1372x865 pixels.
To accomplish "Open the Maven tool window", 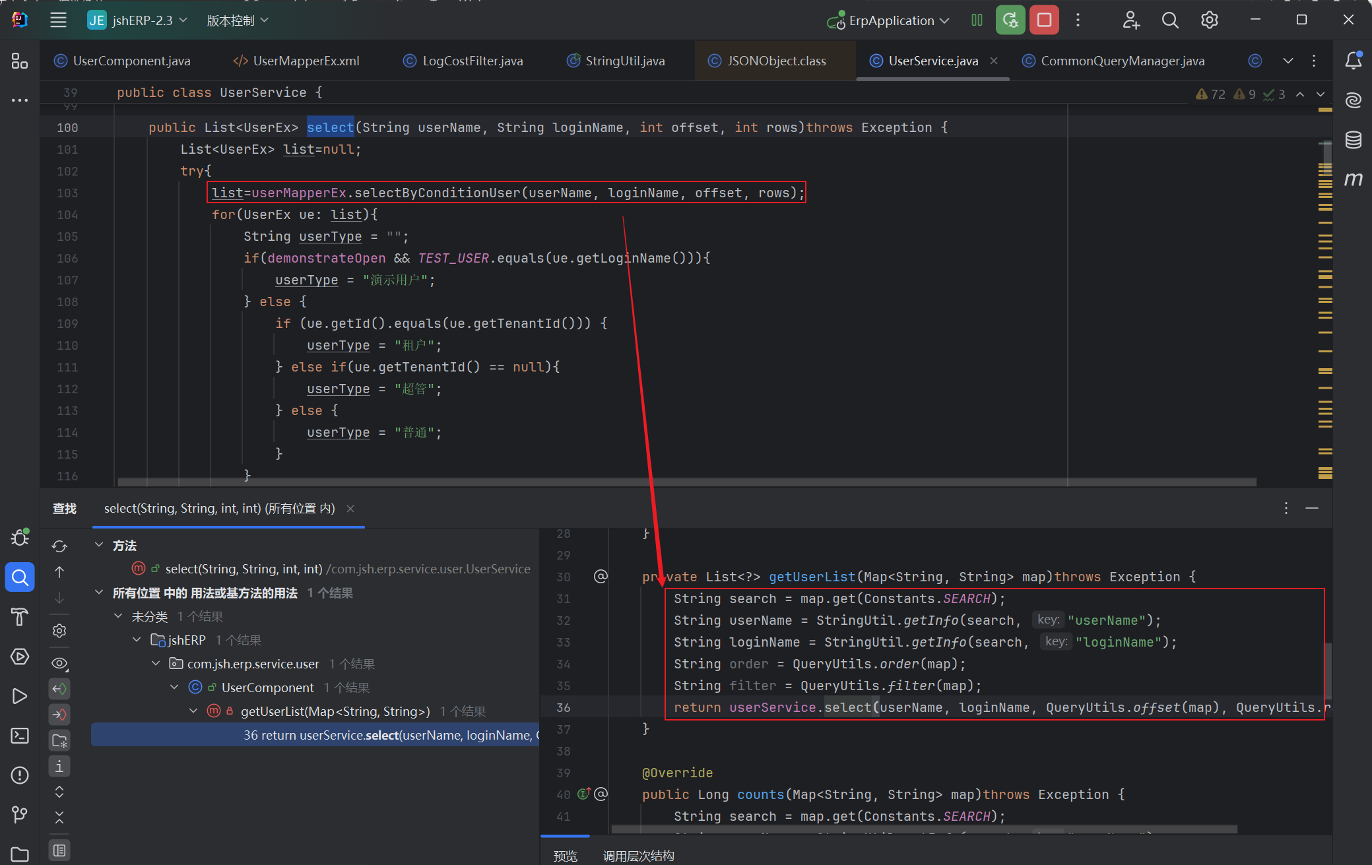I will point(1353,179).
